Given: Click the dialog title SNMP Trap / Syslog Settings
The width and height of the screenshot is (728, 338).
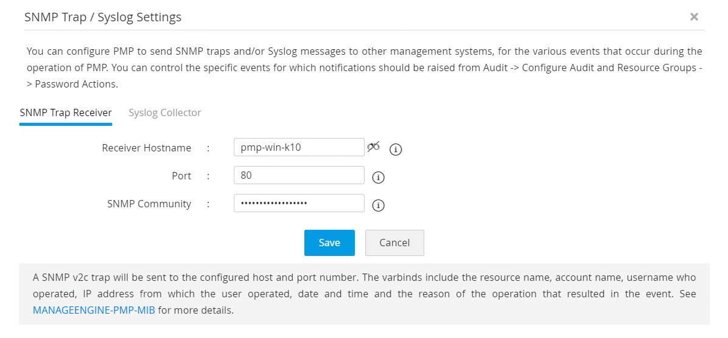Looking at the screenshot, I should coord(103,17).
